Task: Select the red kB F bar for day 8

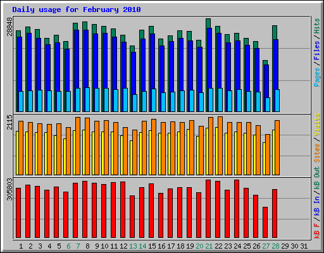Action: 85,209
